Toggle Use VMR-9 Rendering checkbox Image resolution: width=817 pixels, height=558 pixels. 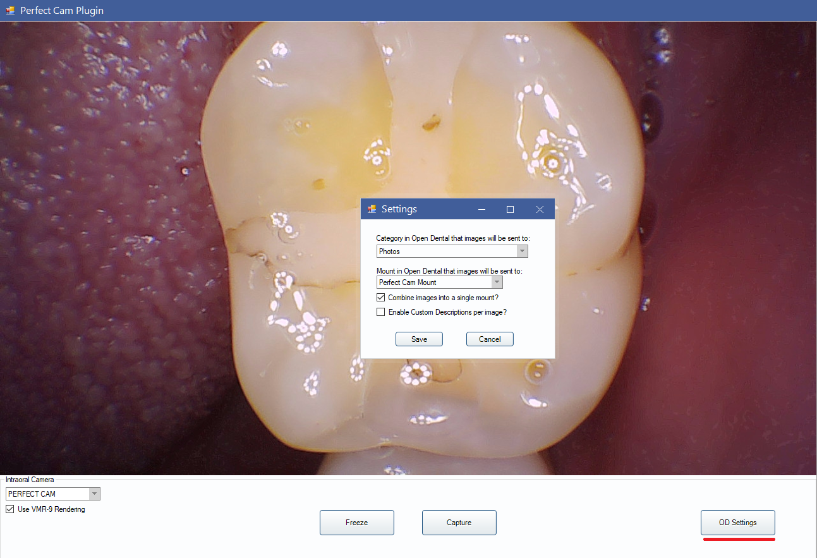tap(9, 509)
